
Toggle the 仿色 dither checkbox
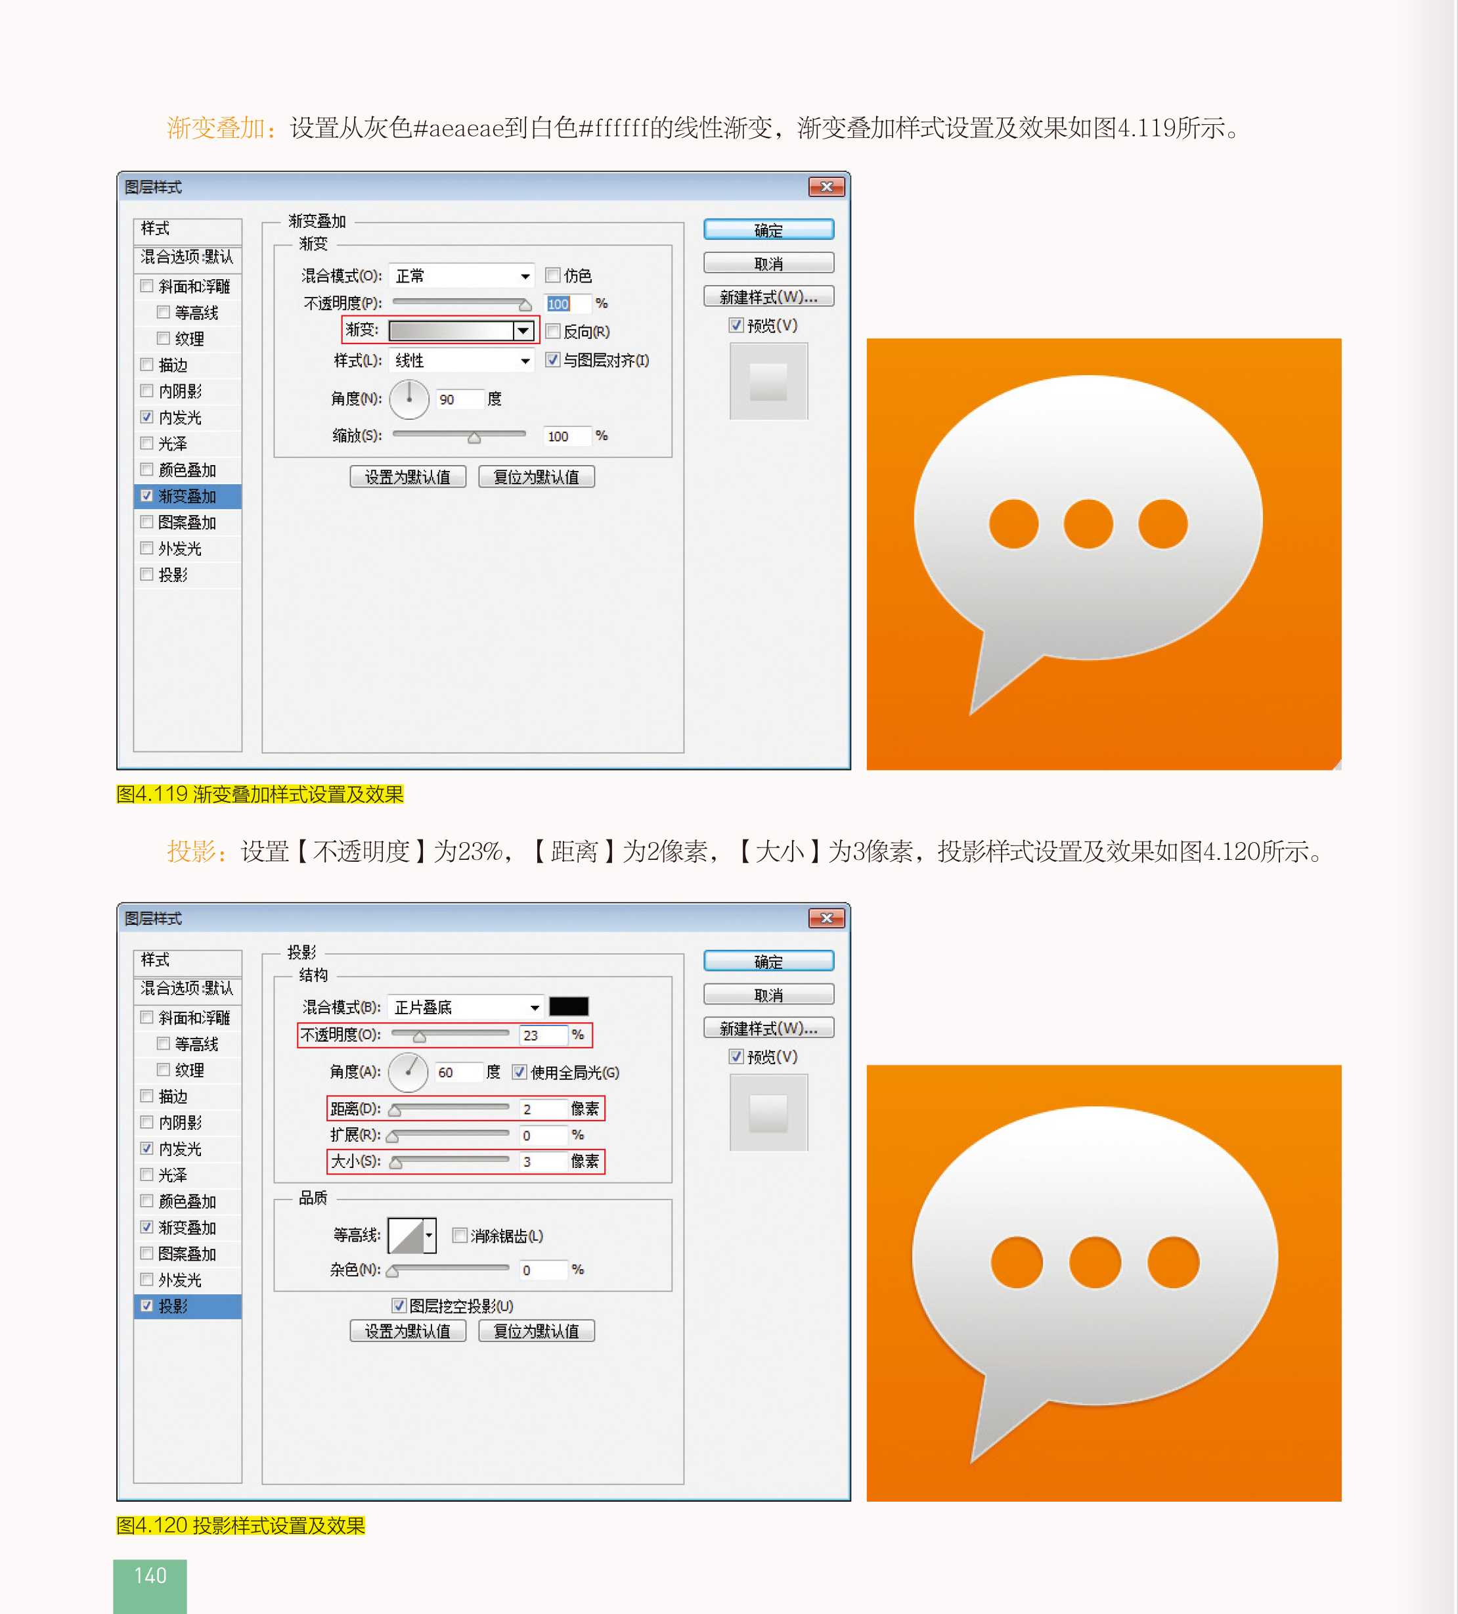point(553,275)
